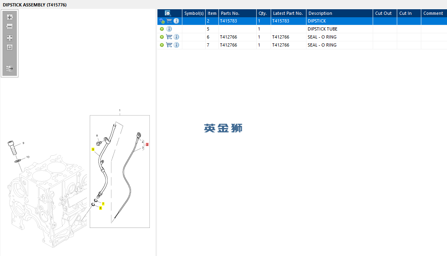
Task: Click Latest Part No. T412766 in item 6 row
Action: [280, 37]
